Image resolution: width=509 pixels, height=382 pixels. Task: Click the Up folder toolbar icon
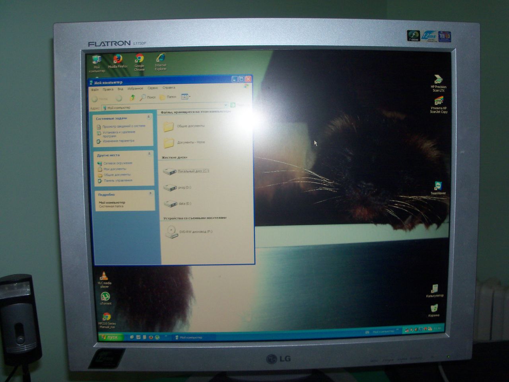(132, 97)
